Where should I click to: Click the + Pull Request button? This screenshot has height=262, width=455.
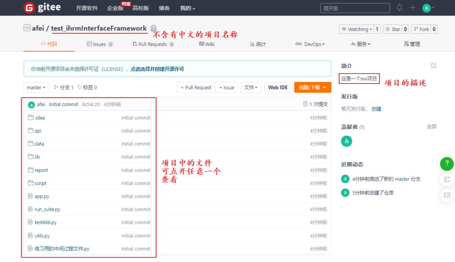click(196, 88)
